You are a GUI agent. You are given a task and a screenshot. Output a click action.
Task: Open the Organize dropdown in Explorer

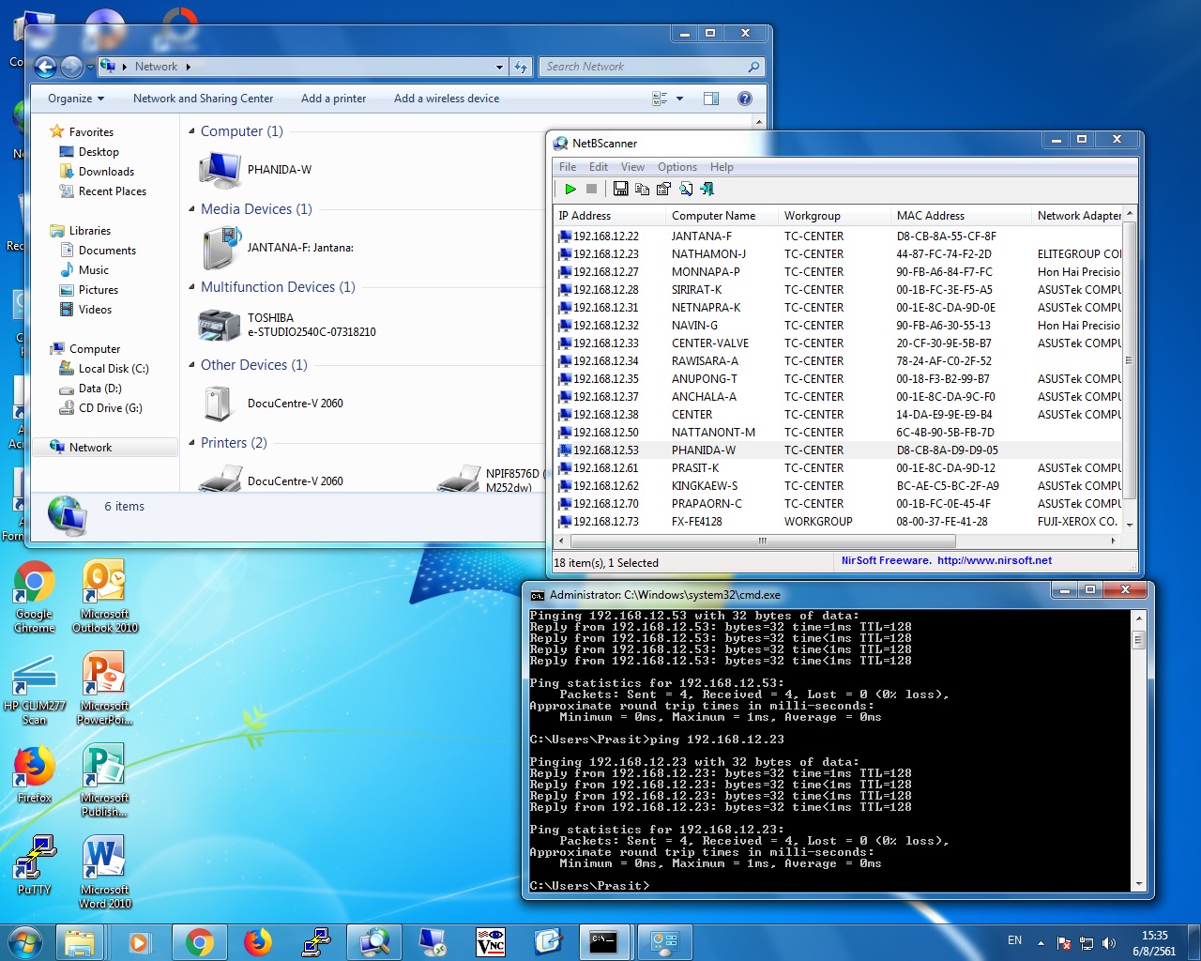click(x=76, y=99)
